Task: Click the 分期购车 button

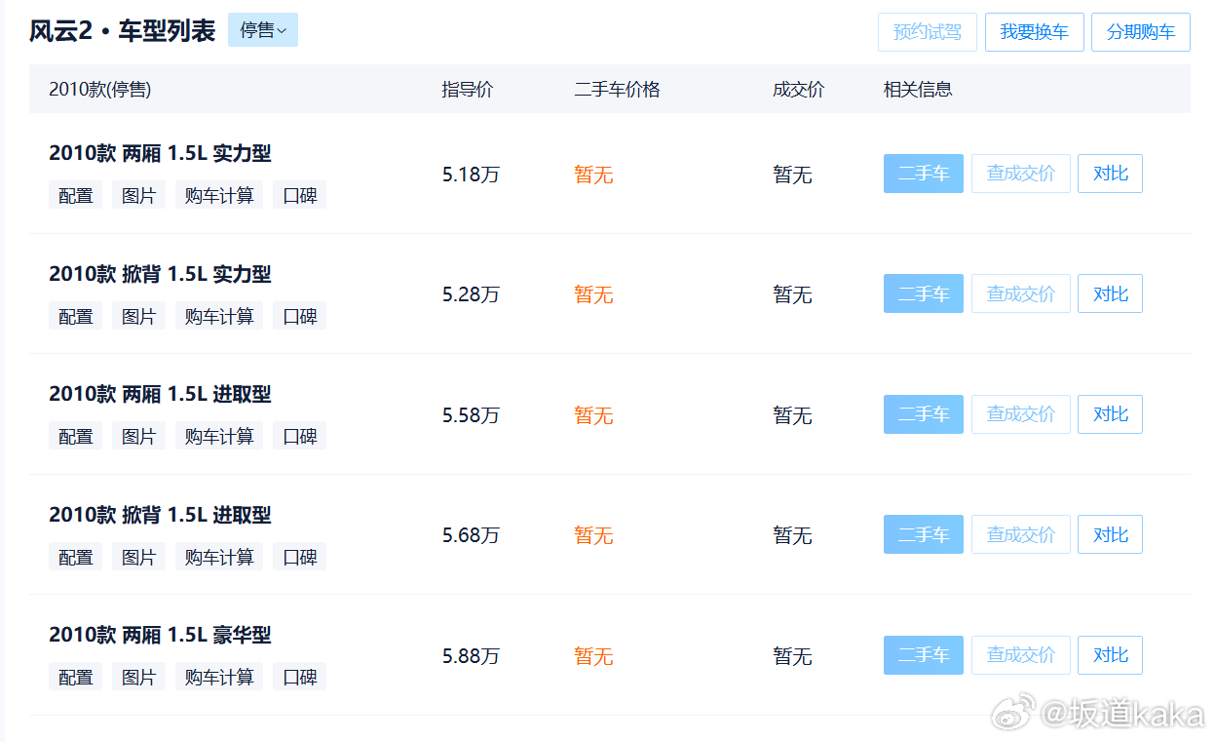Action: click(x=1141, y=32)
